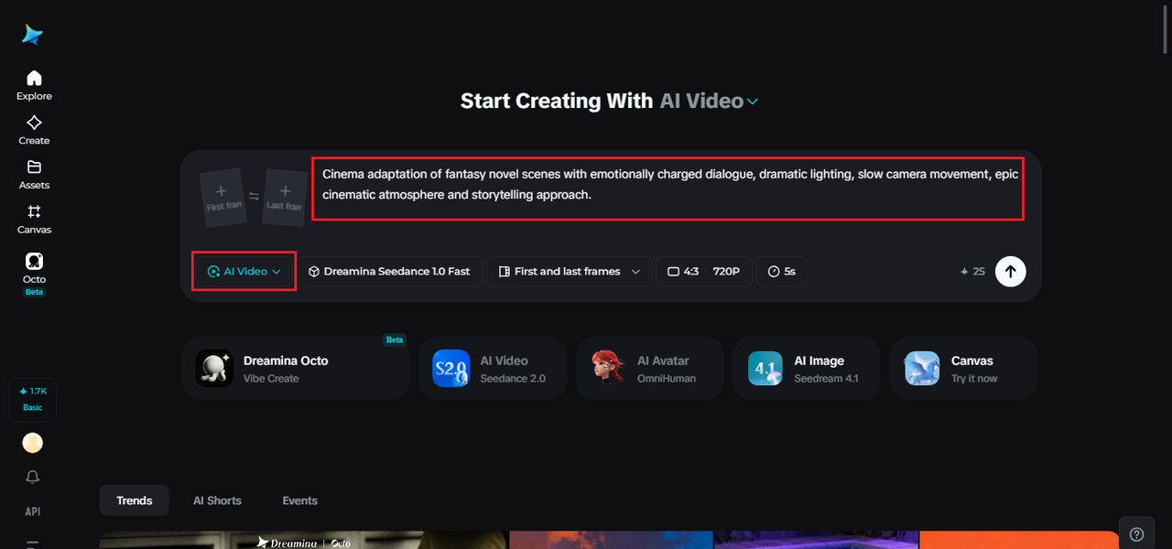Add a first frame image
1172x549 pixels.
tap(222, 197)
